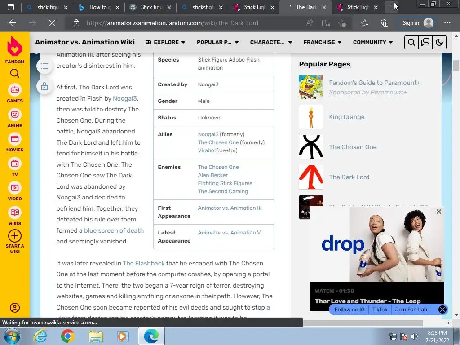Open Internet Explorer from taskbar
The width and height of the screenshot is (460, 345).
(x=40, y=336)
